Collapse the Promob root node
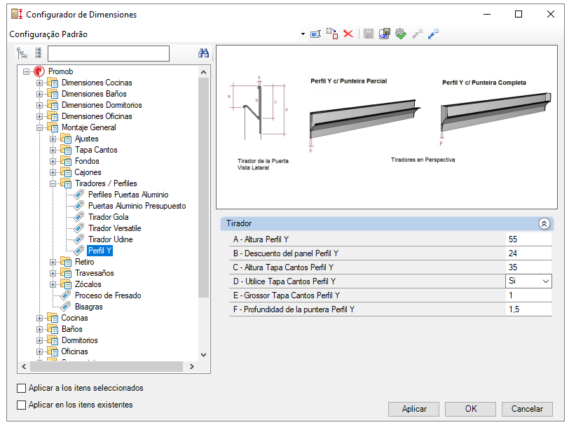This screenshot has height=425, width=569. tap(26, 71)
